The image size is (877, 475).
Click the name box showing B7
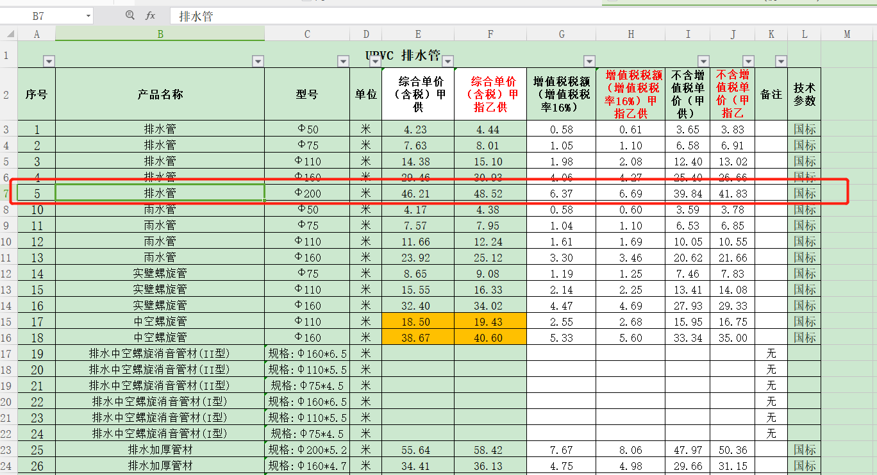point(40,16)
